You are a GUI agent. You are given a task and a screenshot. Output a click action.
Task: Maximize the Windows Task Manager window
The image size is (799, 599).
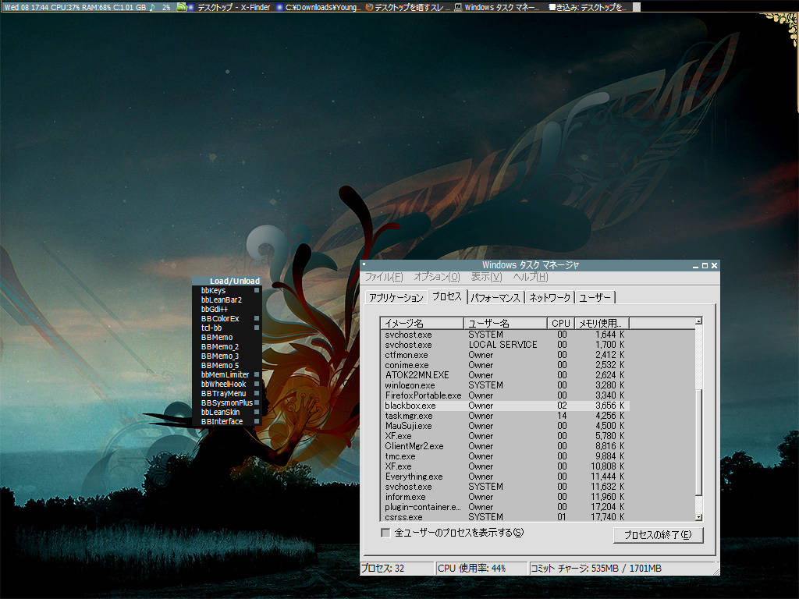pyautogui.click(x=705, y=266)
